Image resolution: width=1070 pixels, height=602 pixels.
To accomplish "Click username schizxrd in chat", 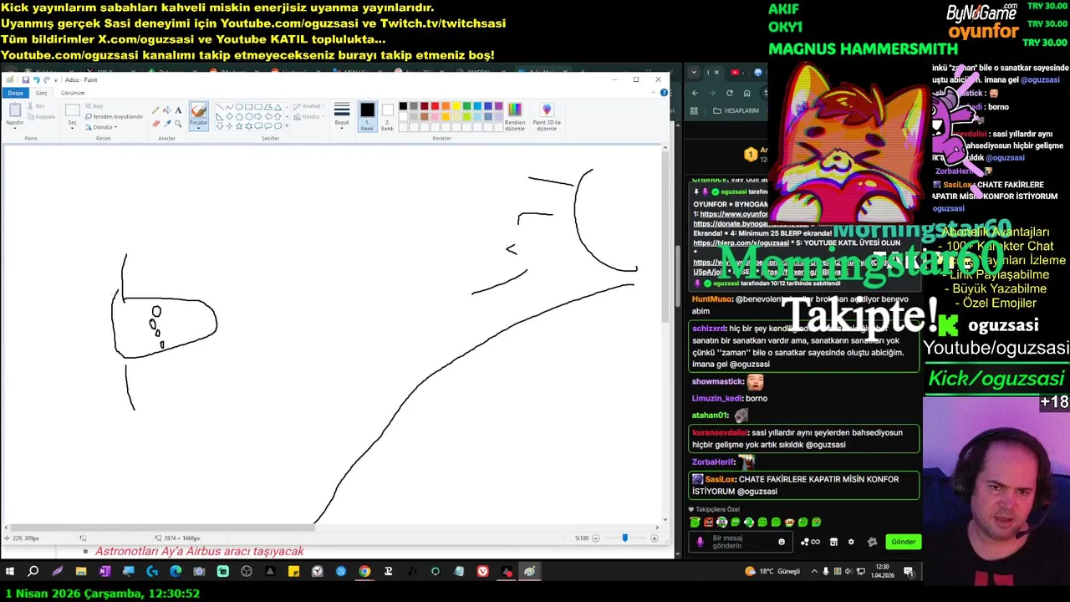I will point(708,329).
